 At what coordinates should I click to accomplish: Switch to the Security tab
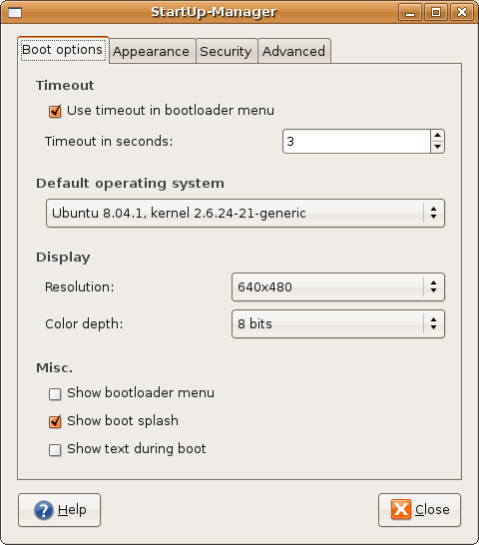226,52
